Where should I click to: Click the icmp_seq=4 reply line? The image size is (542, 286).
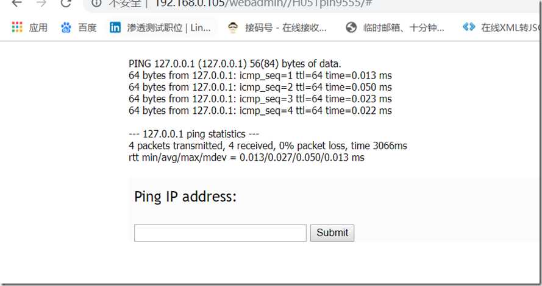(x=260, y=111)
